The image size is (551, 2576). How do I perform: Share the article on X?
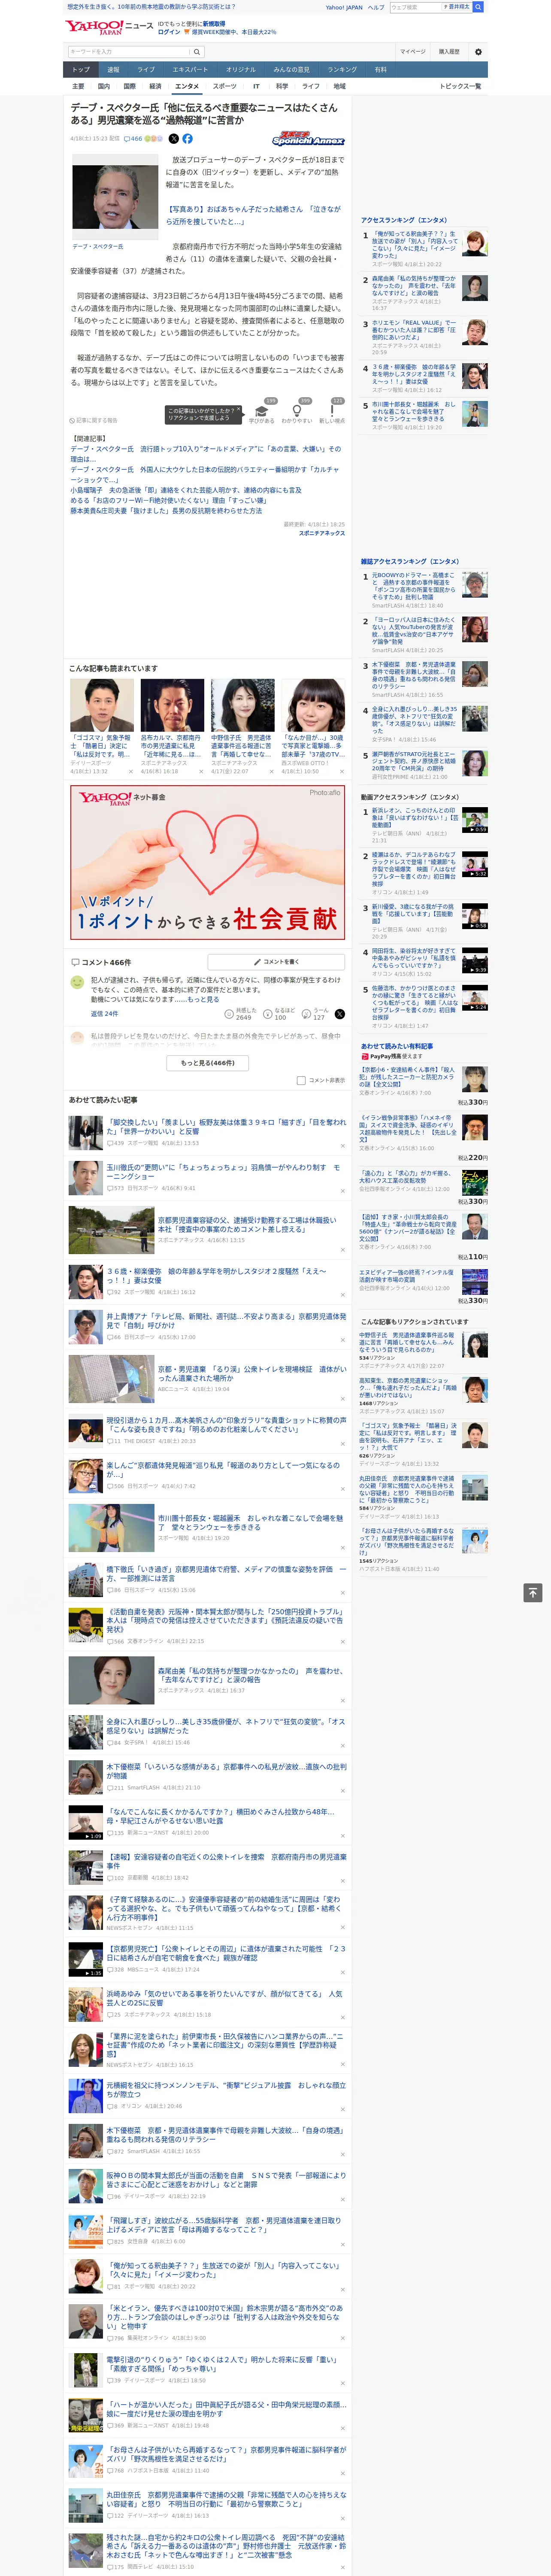174,139
